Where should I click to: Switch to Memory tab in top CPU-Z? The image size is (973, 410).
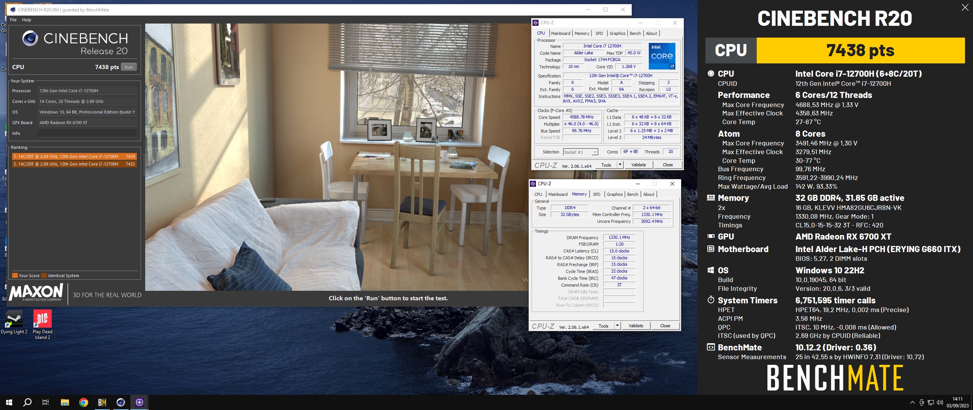(x=582, y=33)
